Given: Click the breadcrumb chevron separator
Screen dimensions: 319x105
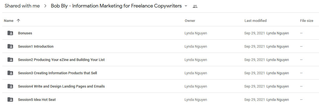Looking at the screenshot, I should point(45,6).
